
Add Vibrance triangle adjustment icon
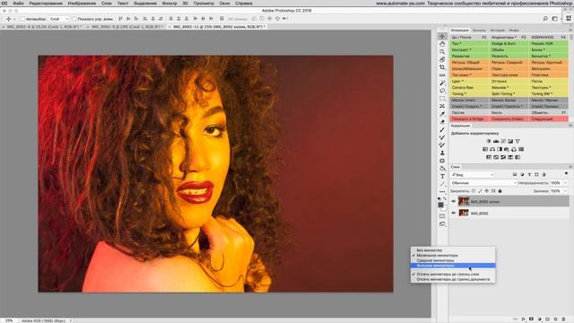[517, 141]
